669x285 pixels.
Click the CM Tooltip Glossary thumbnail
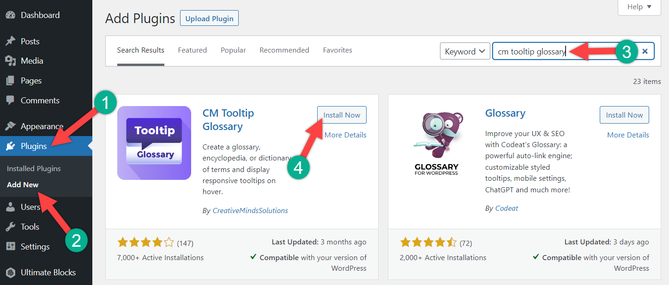(154, 143)
